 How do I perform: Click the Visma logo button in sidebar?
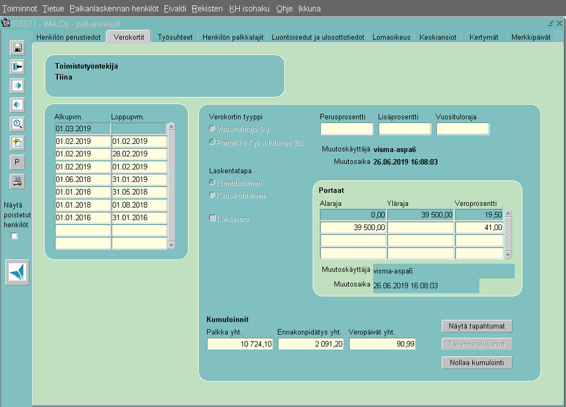coord(18,272)
